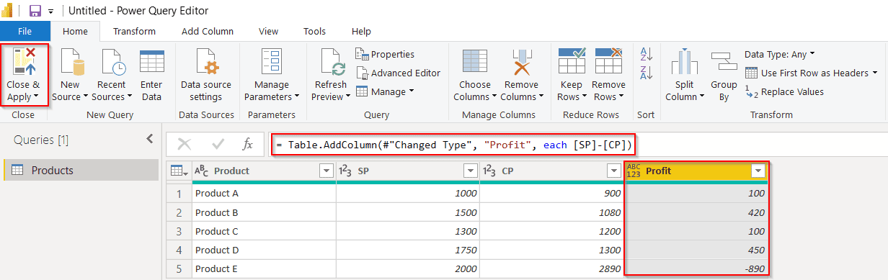Switch to the Help tab

[x=361, y=31]
